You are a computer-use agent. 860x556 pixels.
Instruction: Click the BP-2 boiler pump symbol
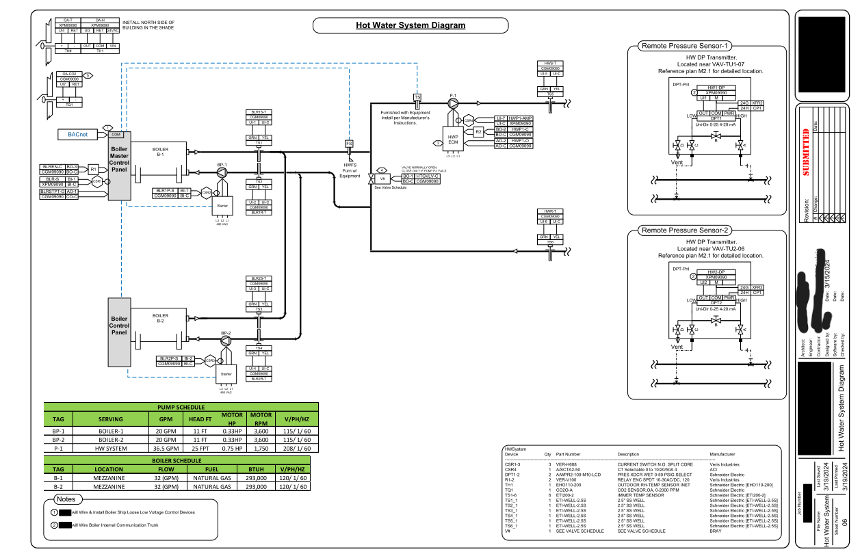226,341
